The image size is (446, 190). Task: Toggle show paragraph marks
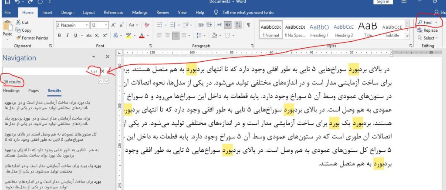[x=248, y=25]
